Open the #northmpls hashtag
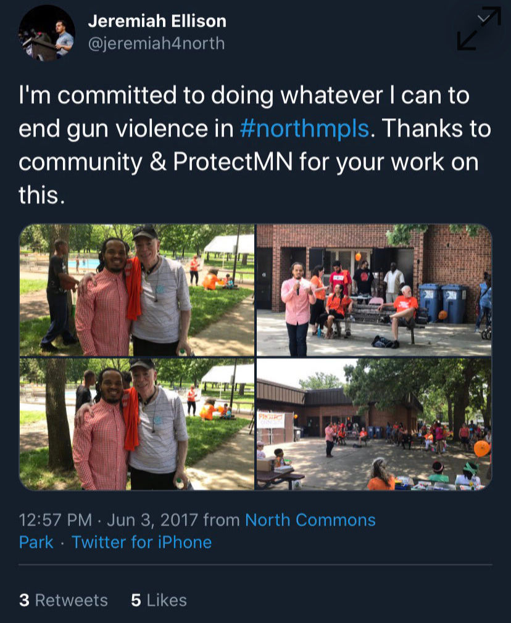Screen dimensions: 511x623 pyautogui.click(x=305, y=129)
